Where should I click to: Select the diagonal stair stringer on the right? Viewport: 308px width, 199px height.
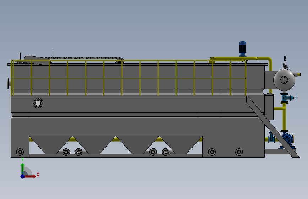(272, 126)
